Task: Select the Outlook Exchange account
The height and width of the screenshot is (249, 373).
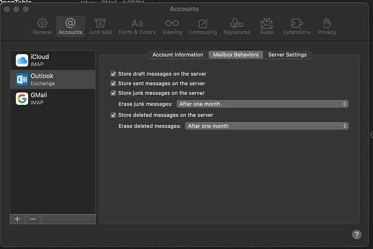Action: 52,80
